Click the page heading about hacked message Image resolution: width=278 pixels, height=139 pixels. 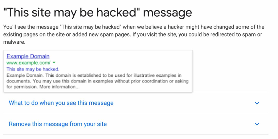(98, 13)
